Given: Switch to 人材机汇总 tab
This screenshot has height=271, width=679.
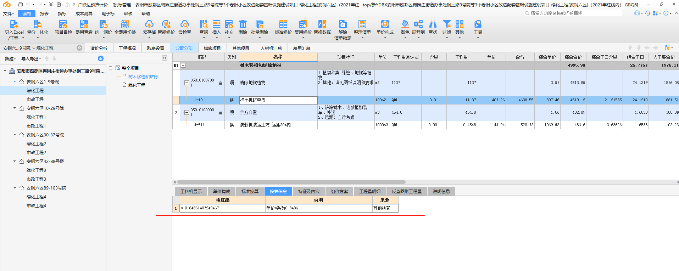Looking at the screenshot, I should coord(271,48).
